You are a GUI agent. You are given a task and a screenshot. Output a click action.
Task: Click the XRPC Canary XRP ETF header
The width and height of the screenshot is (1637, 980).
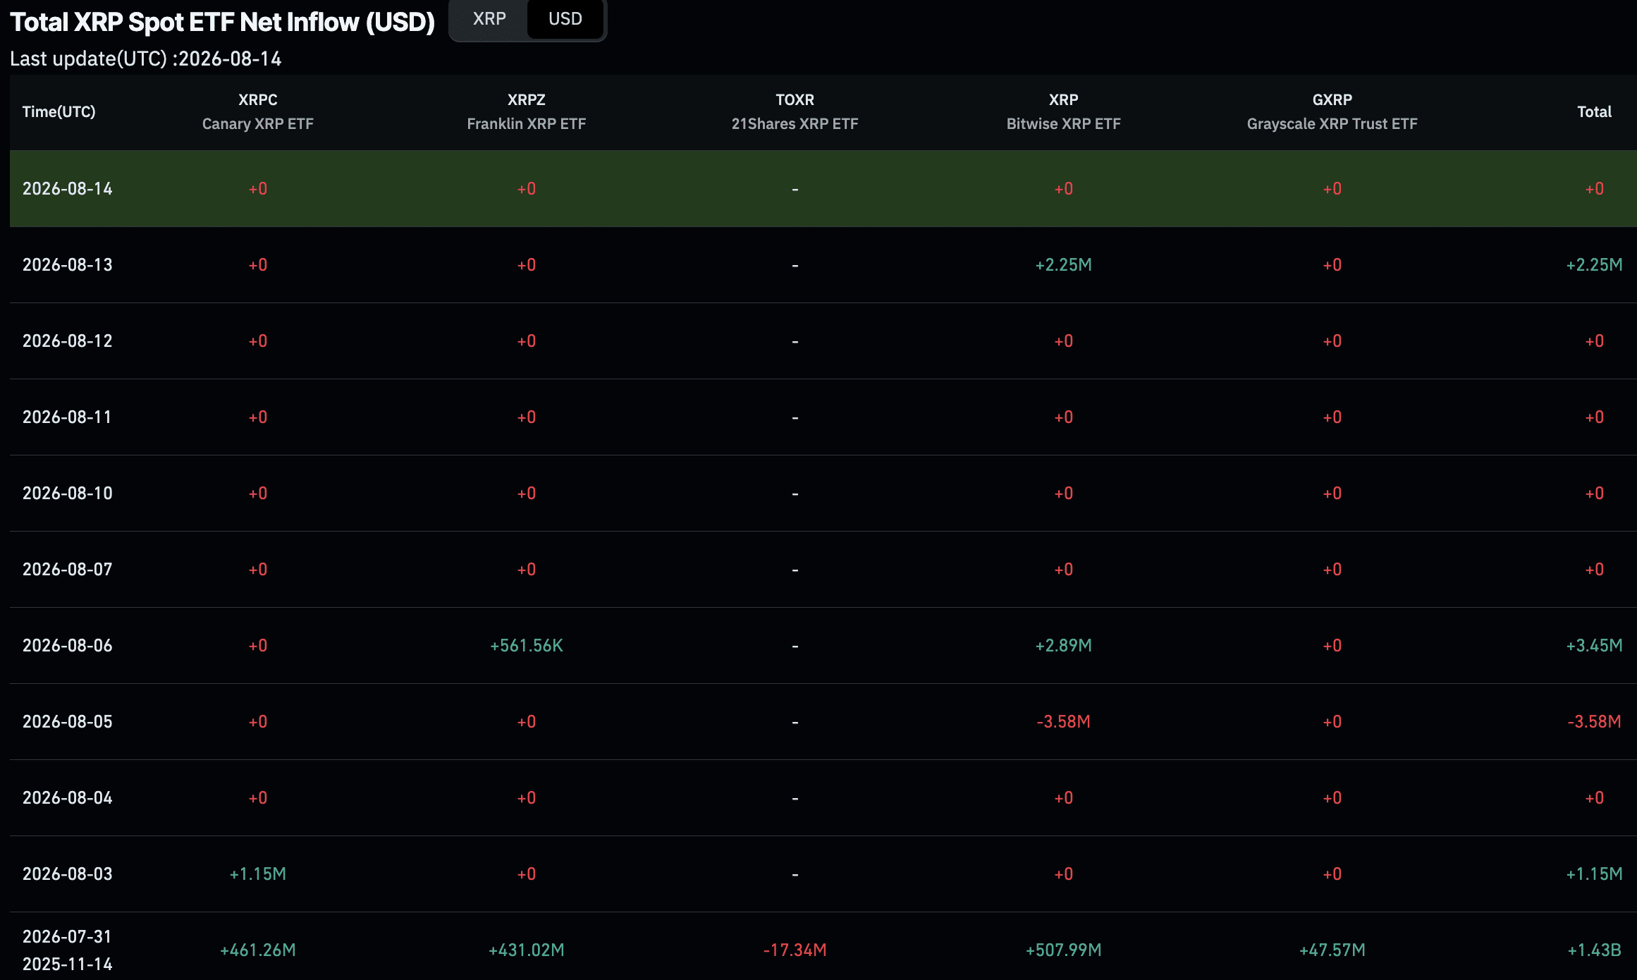click(258, 111)
